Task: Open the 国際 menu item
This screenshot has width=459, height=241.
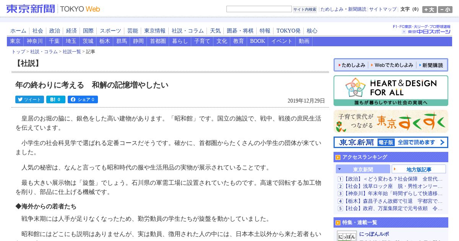Action: click(88, 31)
